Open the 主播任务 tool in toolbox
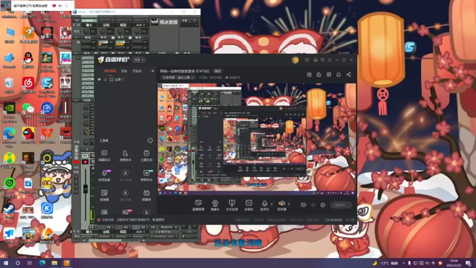This screenshot has width=476, height=268. (x=146, y=155)
